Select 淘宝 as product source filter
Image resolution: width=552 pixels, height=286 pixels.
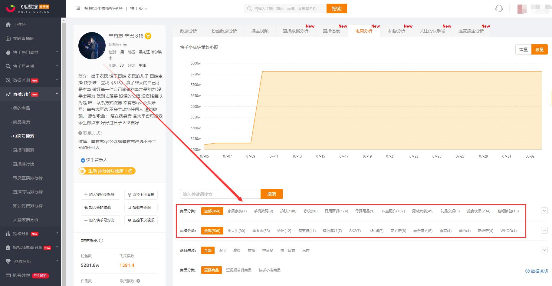[x=222, y=251]
